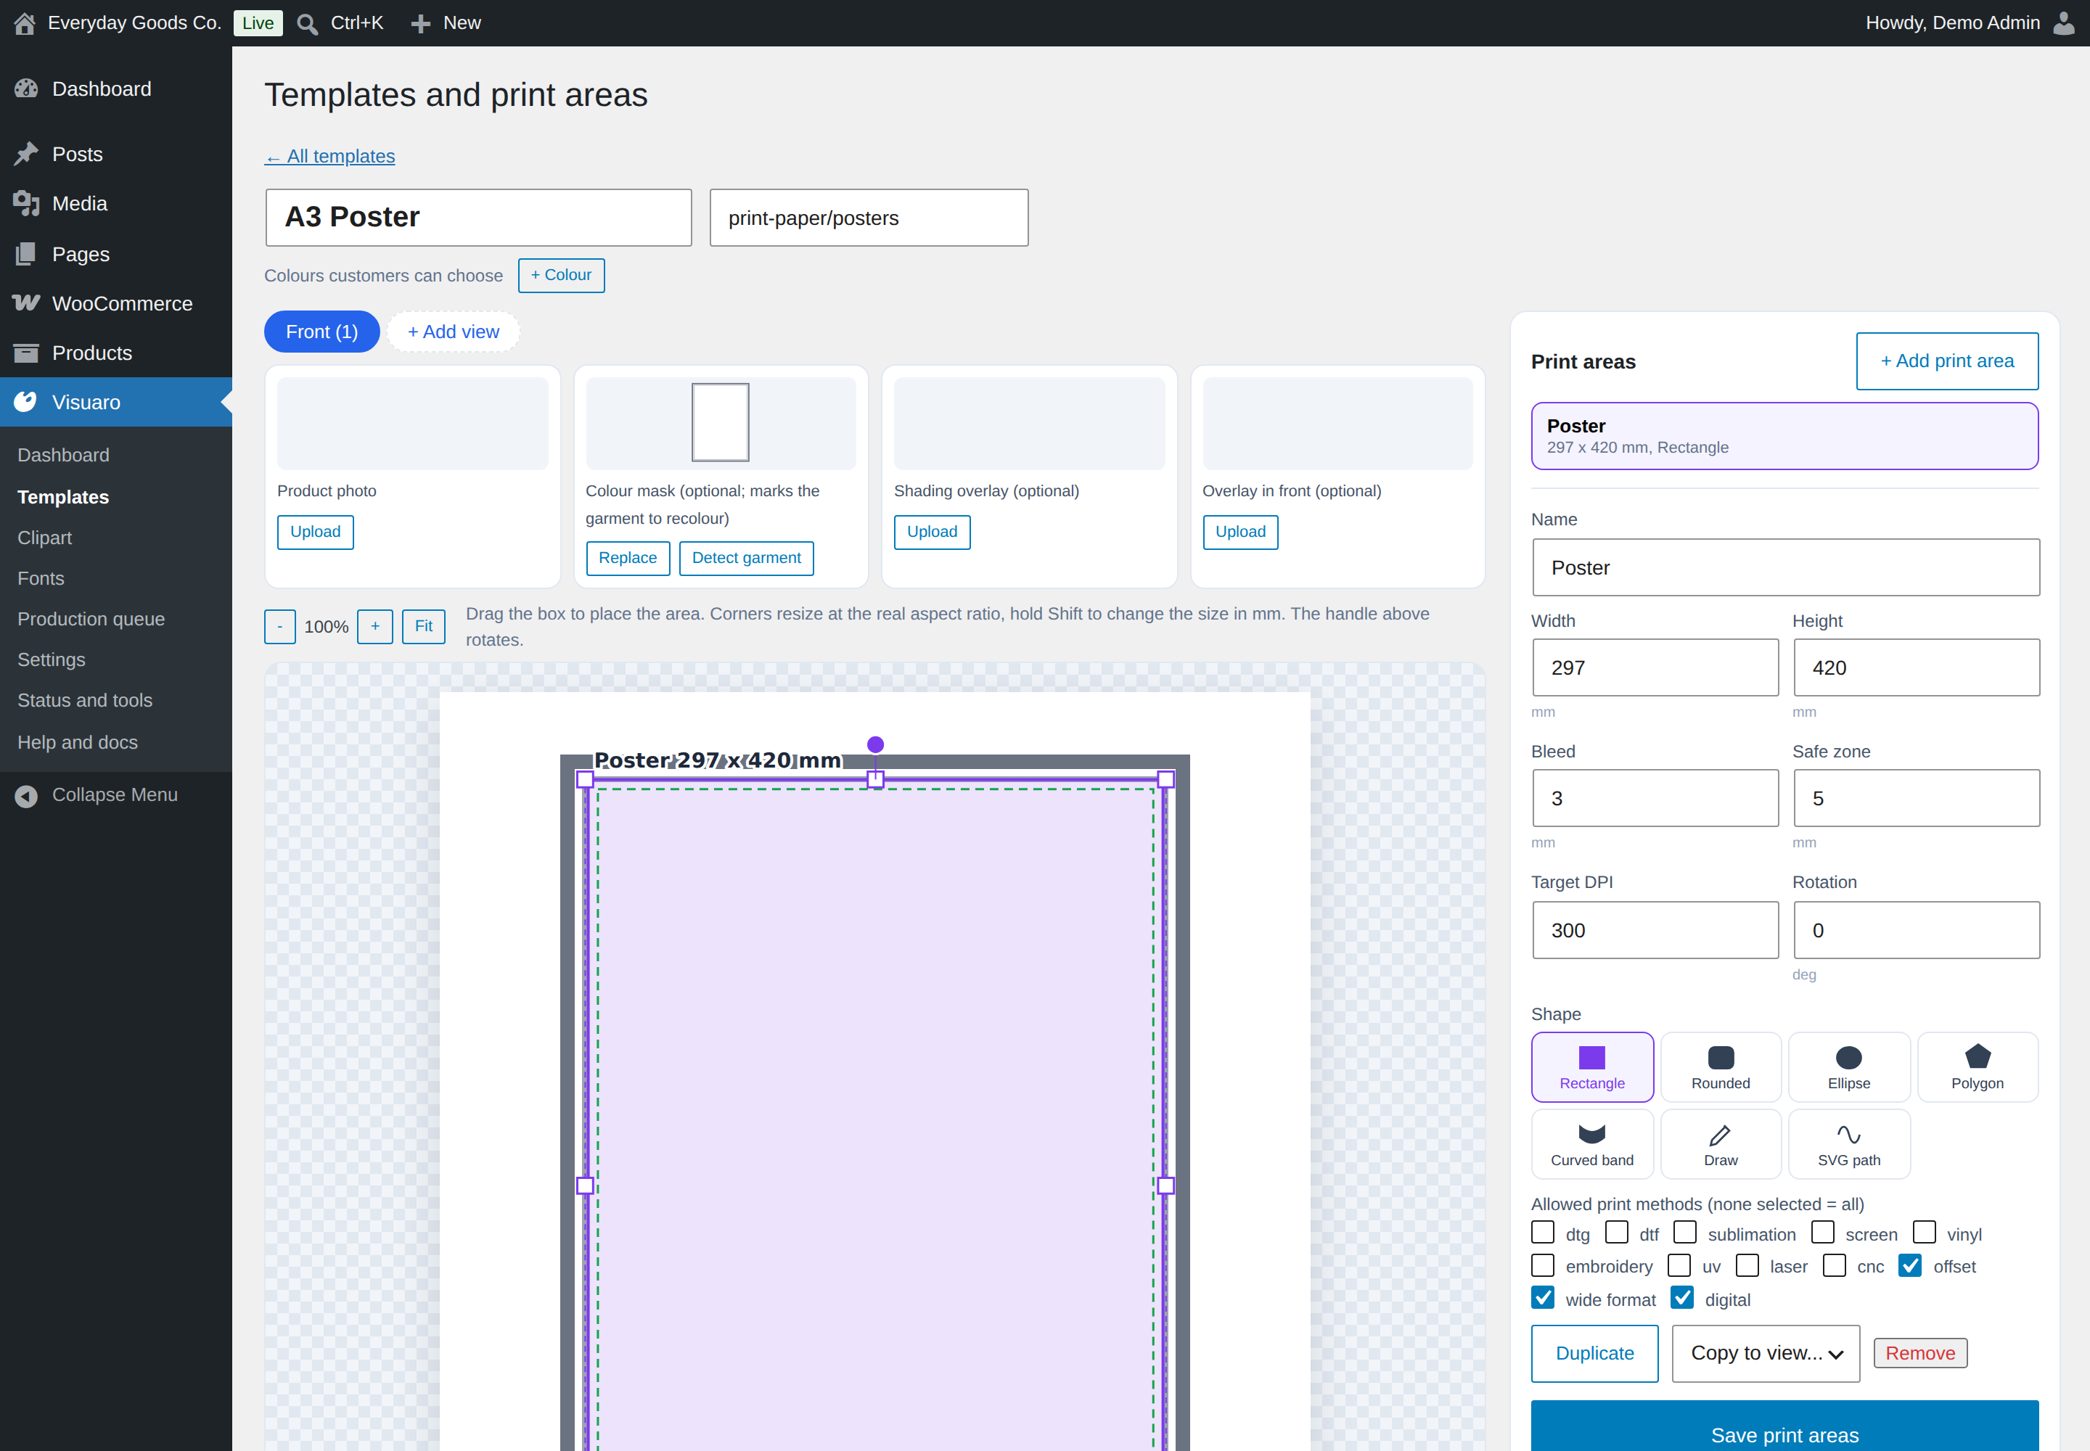This screenshot has height=1451, width=2090.
Task: Choose the Ellipse shape
Action: click(1848, 1066)
